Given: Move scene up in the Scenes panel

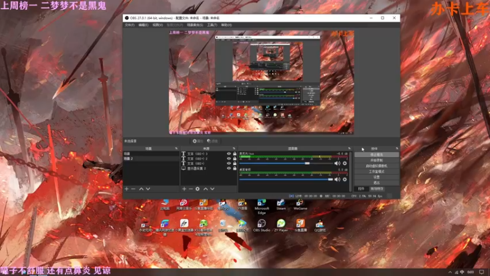Looking at the screenshot, I should [x=141, y=189].
